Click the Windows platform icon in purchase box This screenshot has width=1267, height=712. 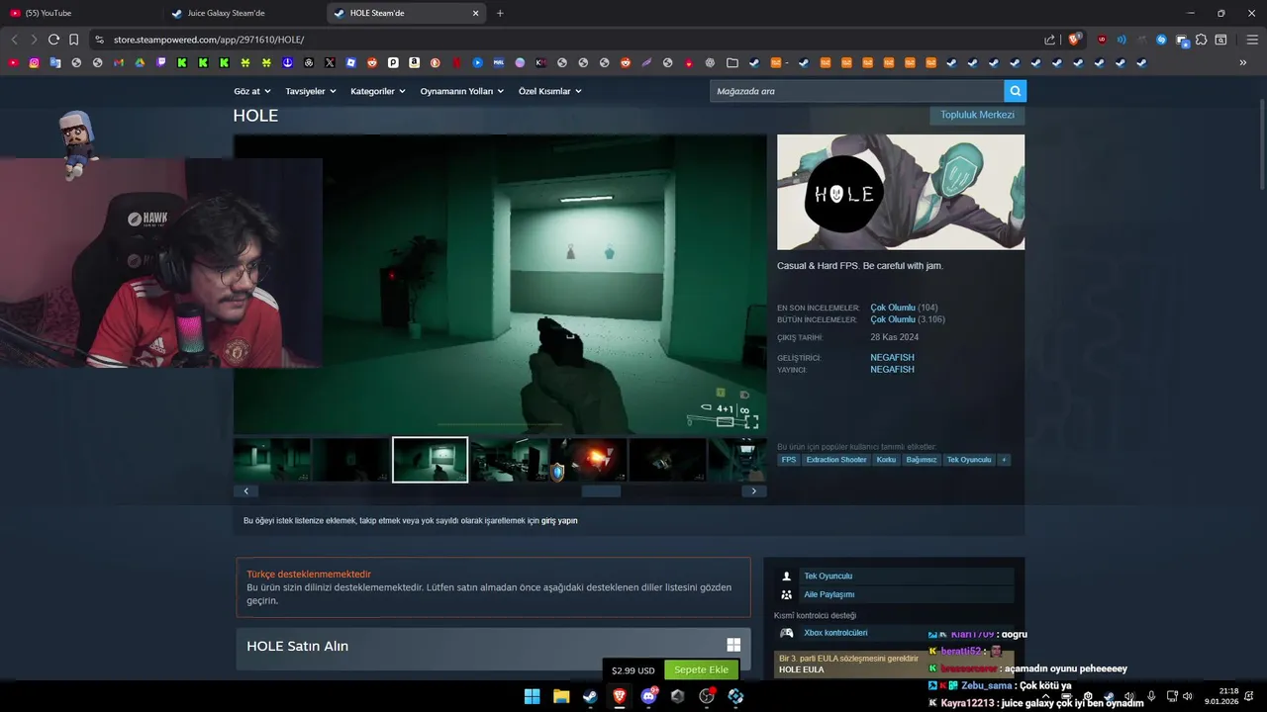[x=733, y=645]
